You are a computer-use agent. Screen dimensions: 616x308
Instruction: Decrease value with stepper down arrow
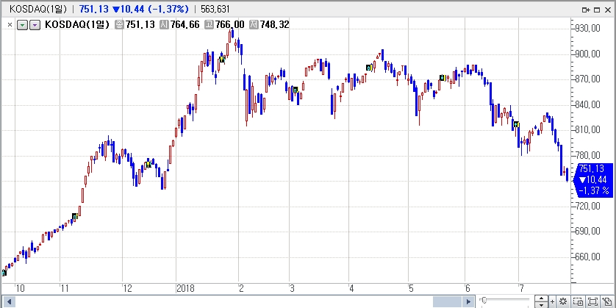pyautogui.click(x=541, y=304)
